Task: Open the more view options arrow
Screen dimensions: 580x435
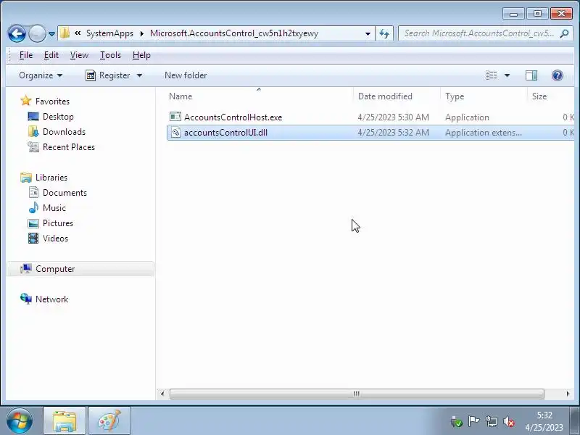Action: 507,75
